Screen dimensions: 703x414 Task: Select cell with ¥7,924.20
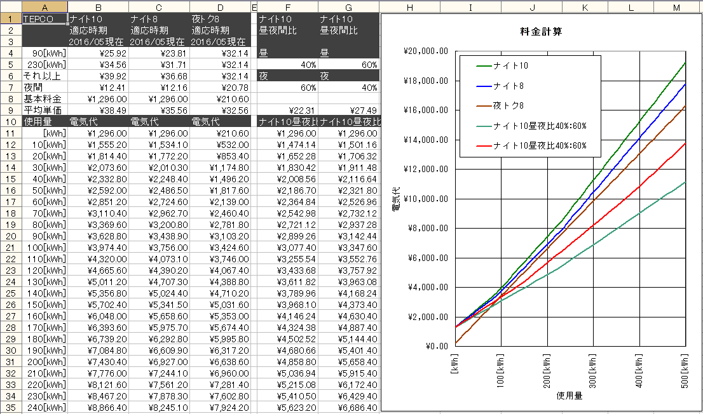point(220,408)
